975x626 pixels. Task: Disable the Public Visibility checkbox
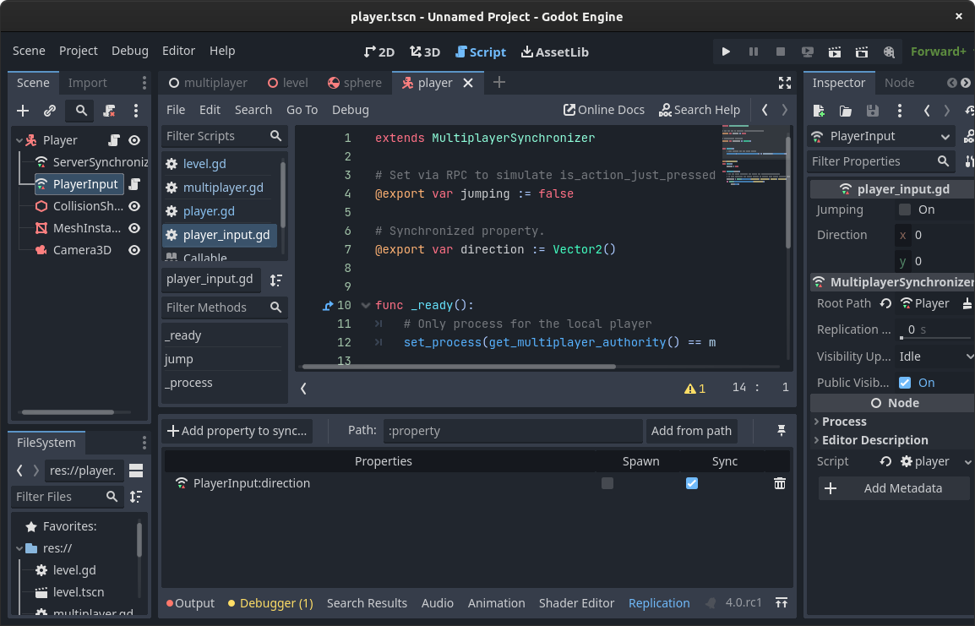pyautogui.click(x=905, y=383)
